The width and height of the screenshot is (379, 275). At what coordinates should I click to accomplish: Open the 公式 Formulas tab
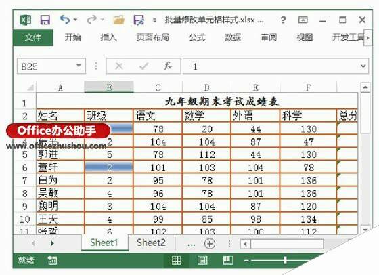[197, 37]
